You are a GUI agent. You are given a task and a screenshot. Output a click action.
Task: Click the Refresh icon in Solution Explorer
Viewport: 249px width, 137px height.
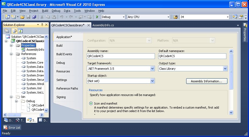20,31
